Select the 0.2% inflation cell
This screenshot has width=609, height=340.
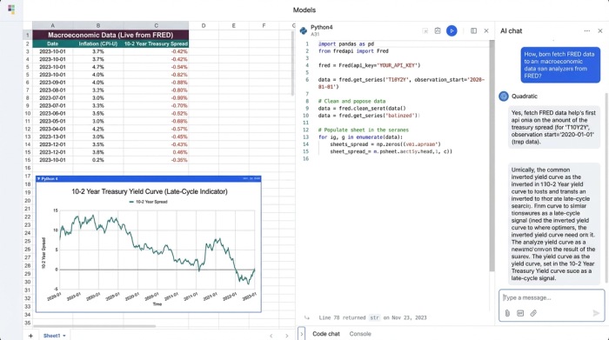point(97,160)
